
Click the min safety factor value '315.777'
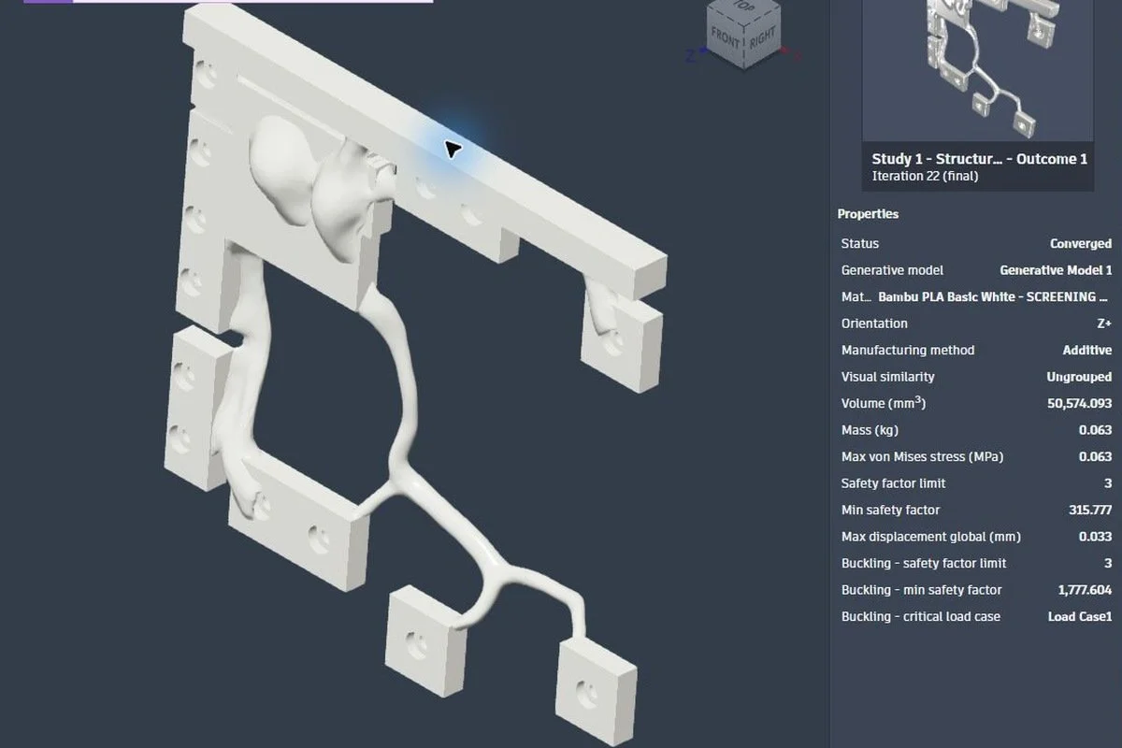[1090, 511]
